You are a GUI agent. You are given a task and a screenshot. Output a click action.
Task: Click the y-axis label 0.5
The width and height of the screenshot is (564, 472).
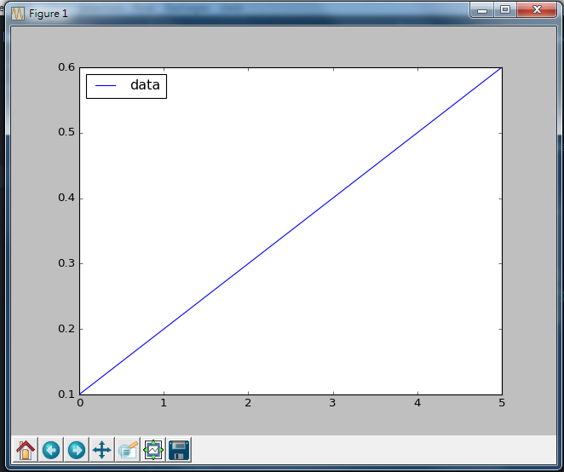pyautogui.click(x=66, y=132)
